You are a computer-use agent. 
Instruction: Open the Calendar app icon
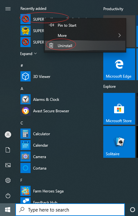point(25,145)
